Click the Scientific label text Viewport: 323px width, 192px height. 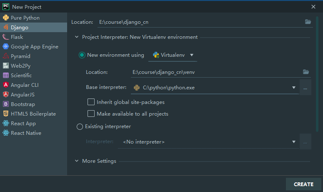point(21,75)
